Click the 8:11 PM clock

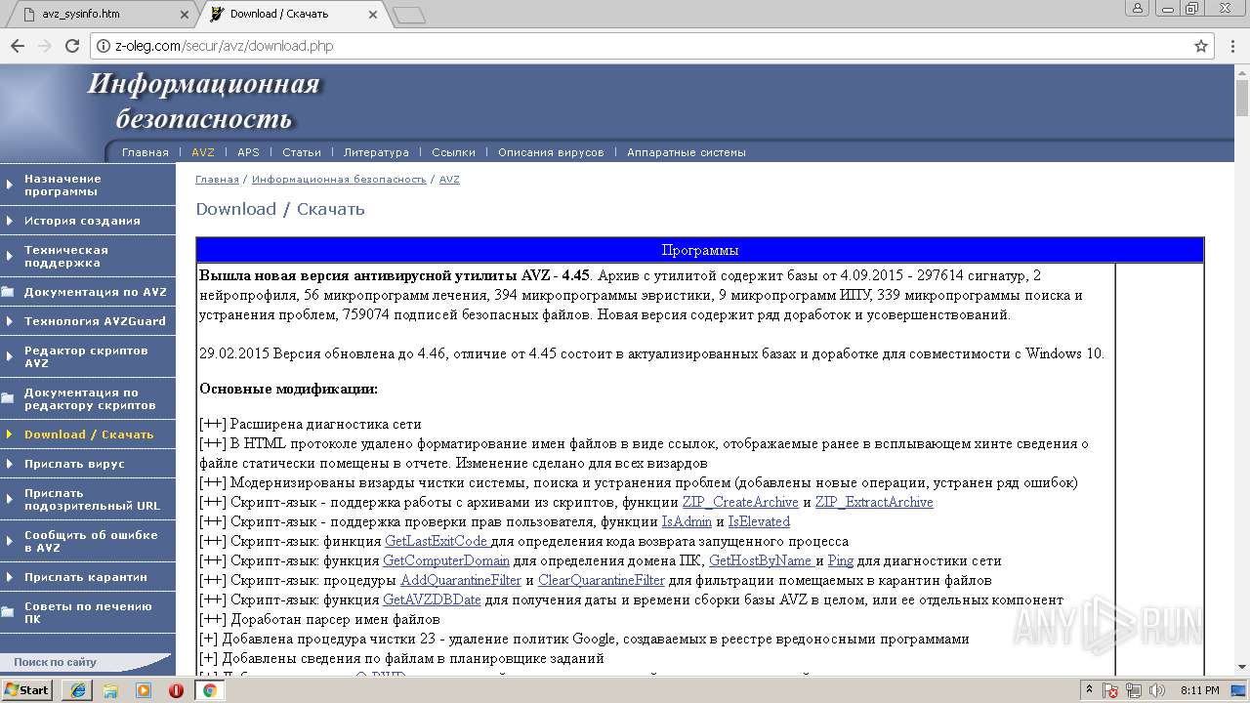(1199, 690)
